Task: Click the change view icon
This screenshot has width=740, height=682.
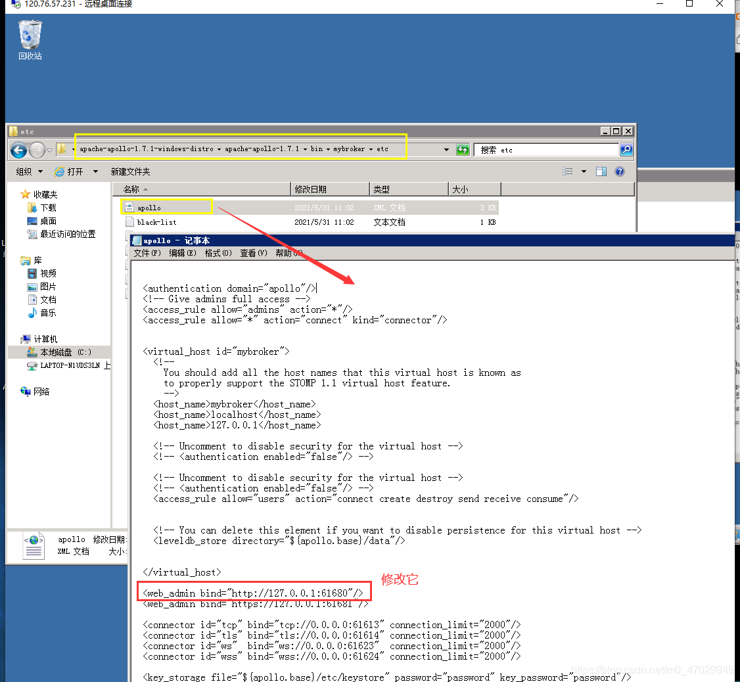Action: [568, 171]
